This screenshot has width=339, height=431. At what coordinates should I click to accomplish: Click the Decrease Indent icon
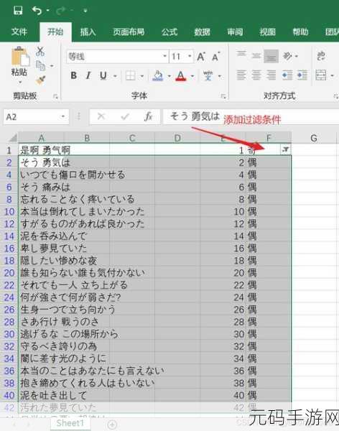pos(287,75)
